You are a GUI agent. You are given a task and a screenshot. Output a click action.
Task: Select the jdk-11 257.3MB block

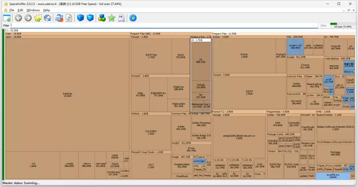339,86
